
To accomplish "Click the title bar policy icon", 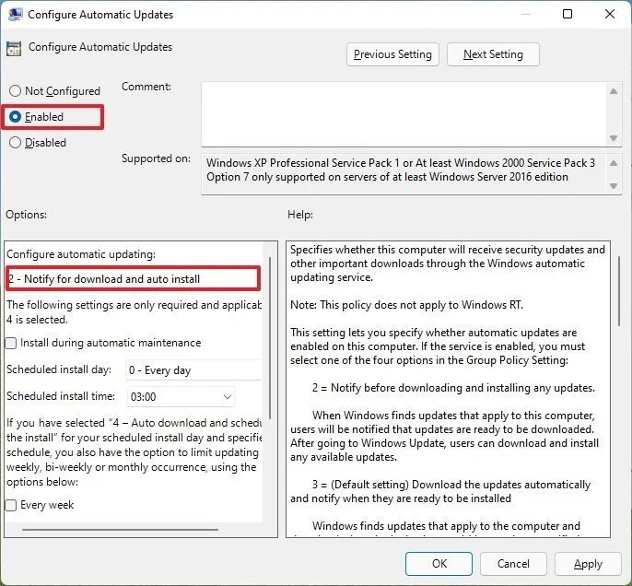I will [x=15, y=15].
